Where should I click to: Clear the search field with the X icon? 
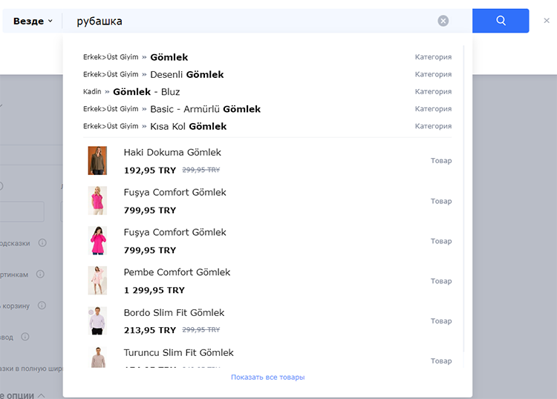click(x=443, y=21)
